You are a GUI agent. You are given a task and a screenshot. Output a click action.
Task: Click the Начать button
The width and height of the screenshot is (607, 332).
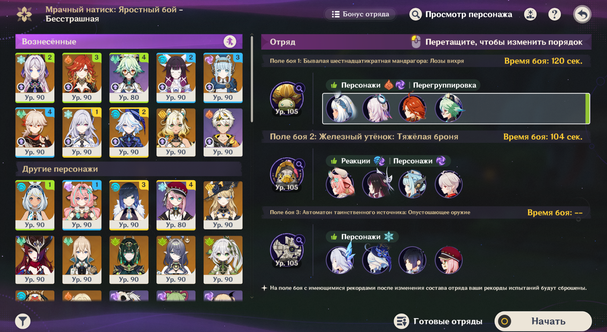[x=543, y=321]
